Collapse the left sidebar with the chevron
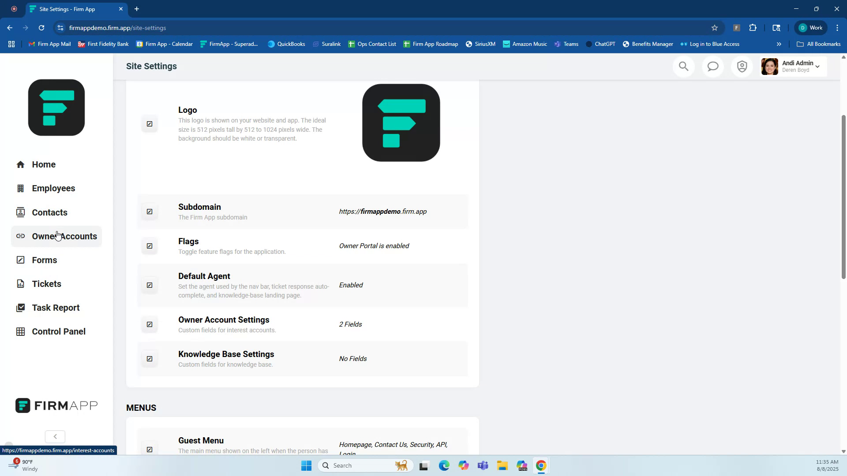847x476 pixels. 55,436
